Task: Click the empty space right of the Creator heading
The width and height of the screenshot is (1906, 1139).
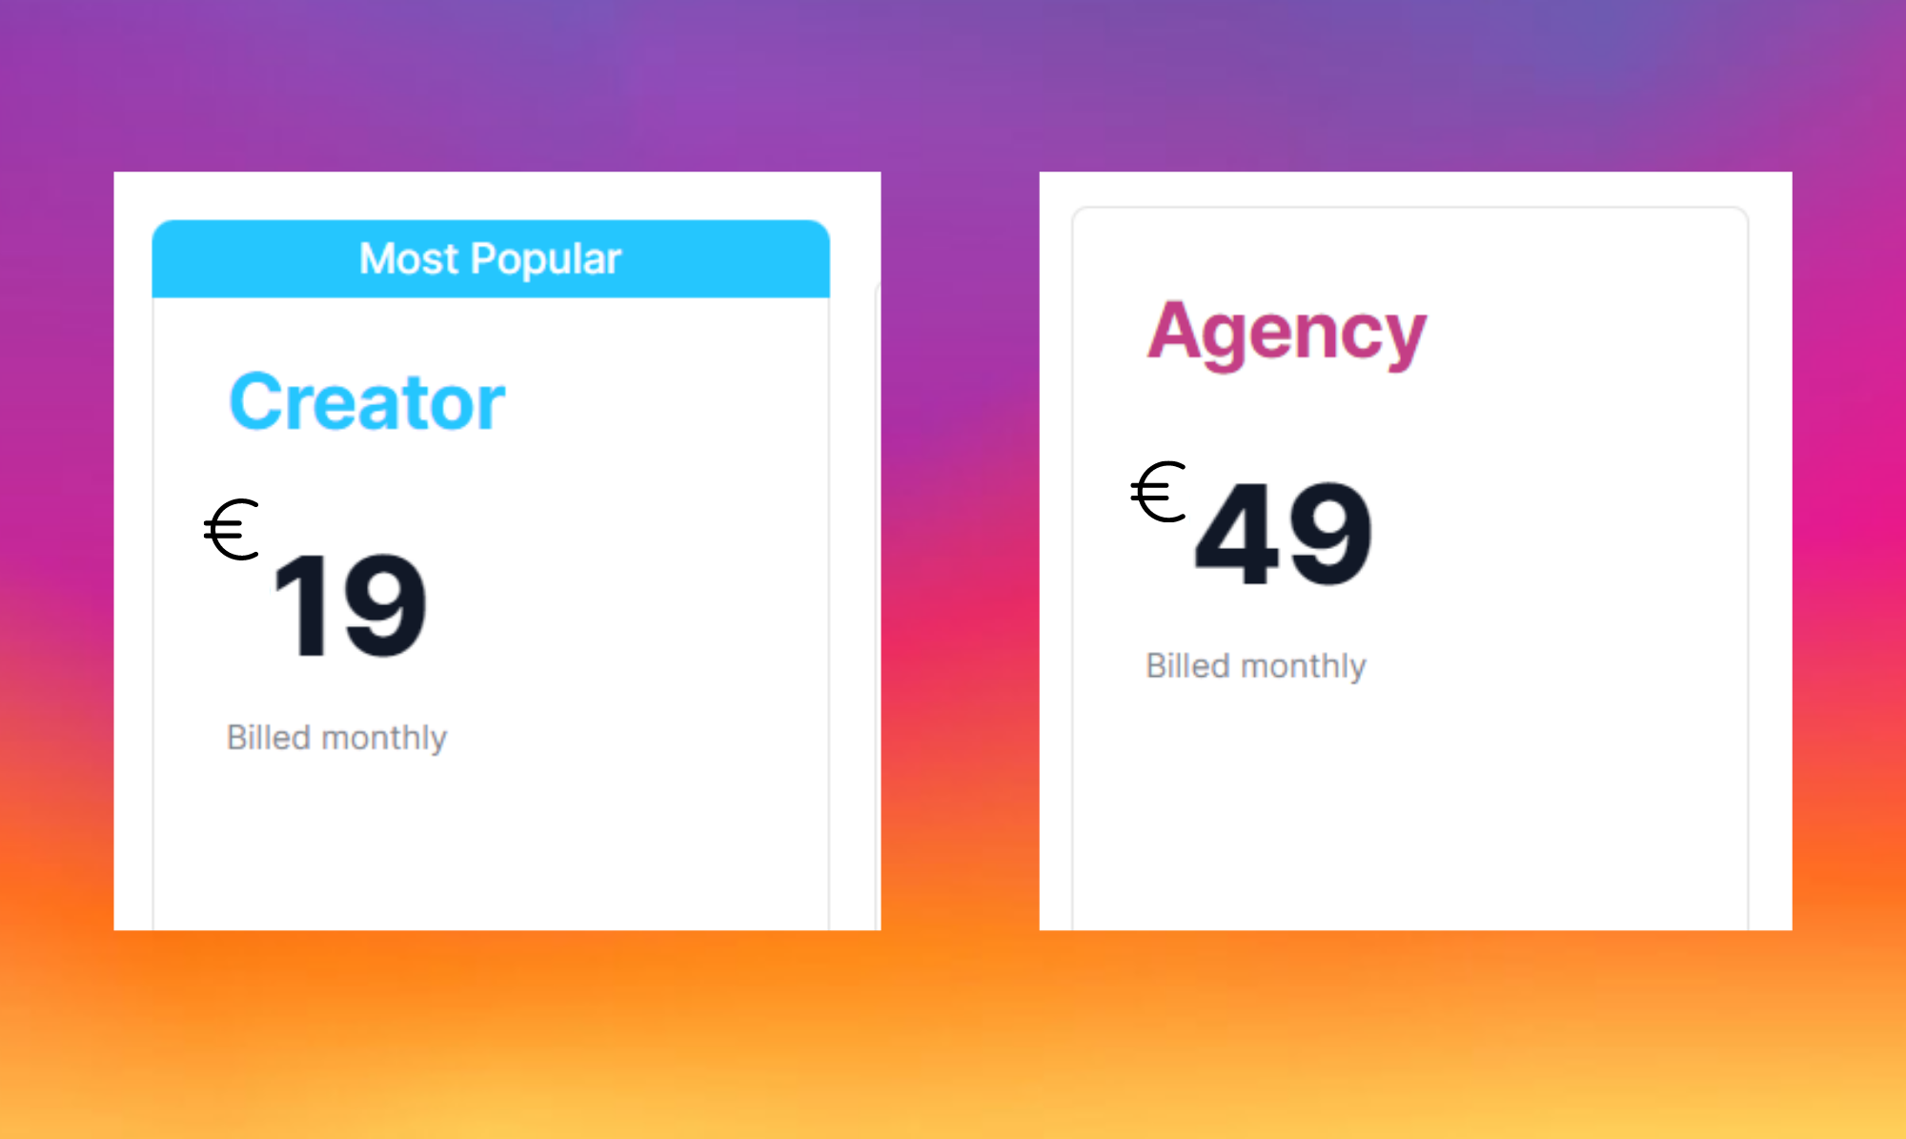Action: coord(667,402)
